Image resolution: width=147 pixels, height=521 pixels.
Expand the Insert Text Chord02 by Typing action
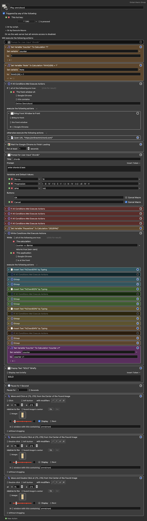[x=9, y=289]
